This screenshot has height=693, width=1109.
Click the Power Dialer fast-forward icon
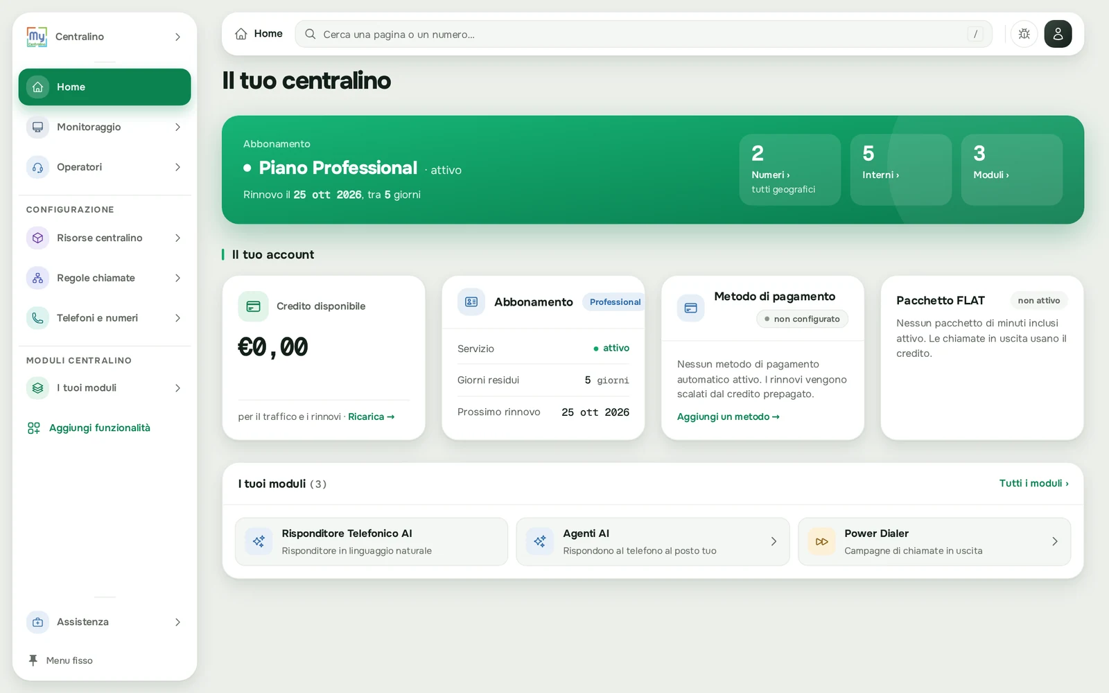tap(821, 541)
